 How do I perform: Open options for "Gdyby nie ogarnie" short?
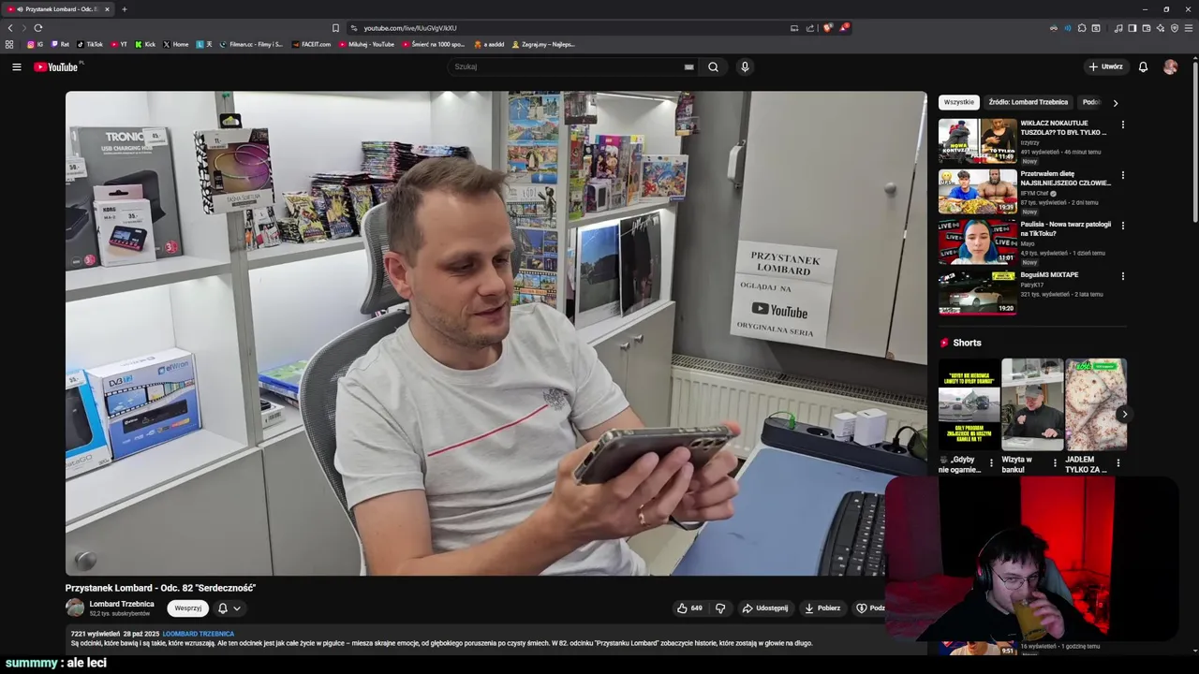(x=991, y=462)
